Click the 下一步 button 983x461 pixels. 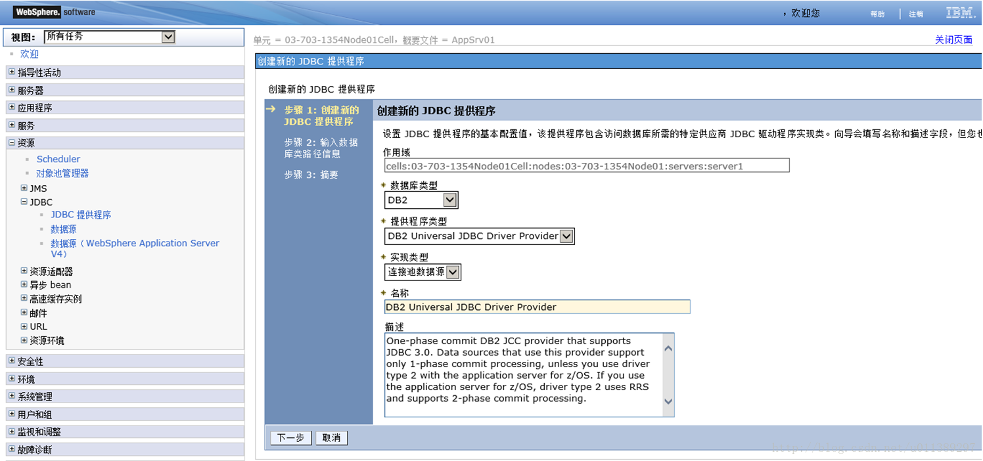pos(291,438)
